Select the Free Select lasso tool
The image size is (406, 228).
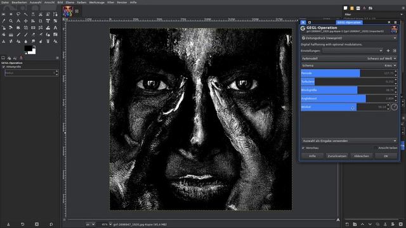pyautogui.click(x=18, y=14)
